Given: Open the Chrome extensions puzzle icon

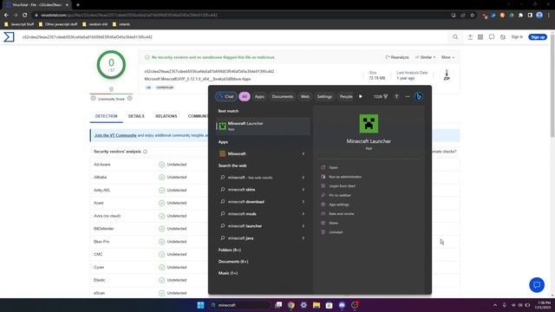Looking at the screenshot, I should coord(520,16).
